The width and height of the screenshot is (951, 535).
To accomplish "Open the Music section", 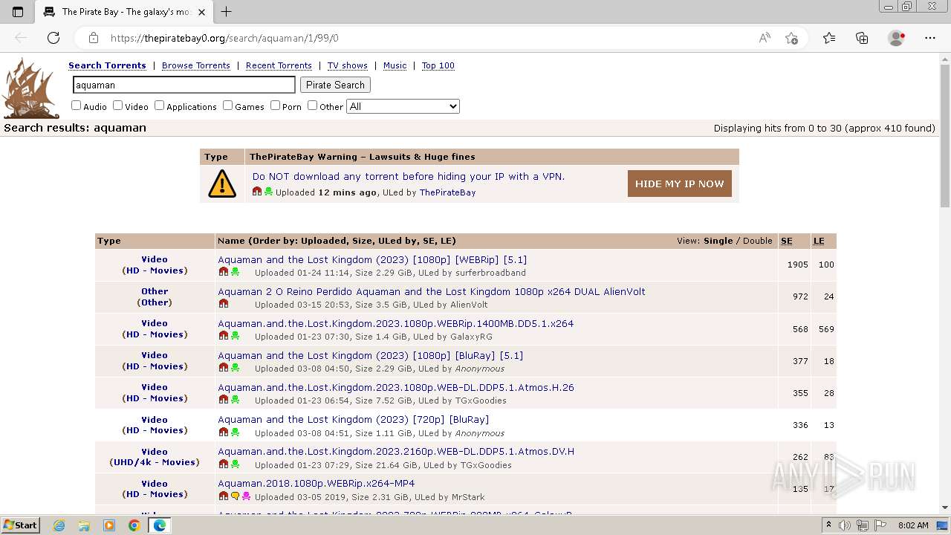I will [395, 65].
